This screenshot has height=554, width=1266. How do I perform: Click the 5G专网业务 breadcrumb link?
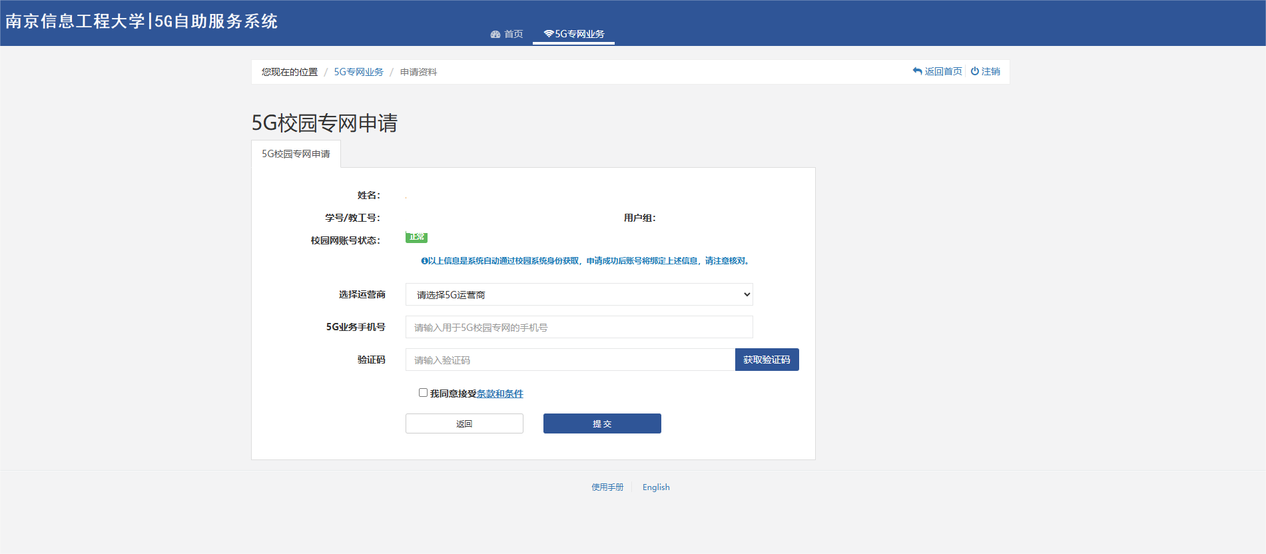click(x=358, y=72)
